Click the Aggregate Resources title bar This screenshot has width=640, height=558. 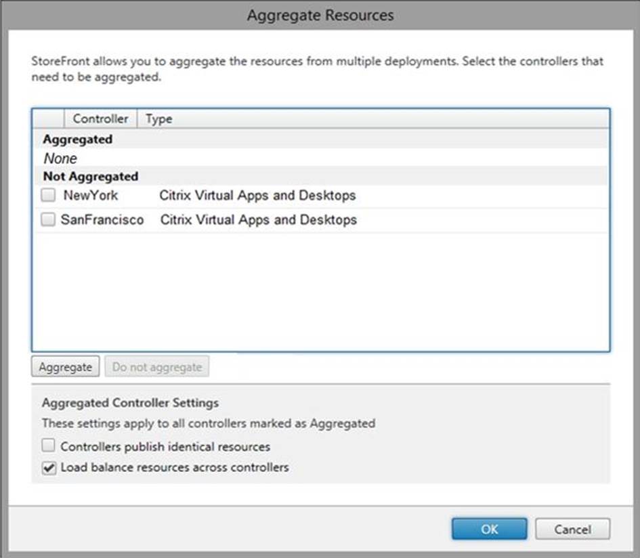320,15
